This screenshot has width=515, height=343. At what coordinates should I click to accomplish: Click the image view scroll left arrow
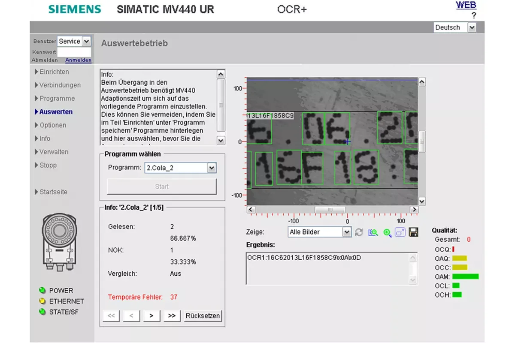click(251, 210)
